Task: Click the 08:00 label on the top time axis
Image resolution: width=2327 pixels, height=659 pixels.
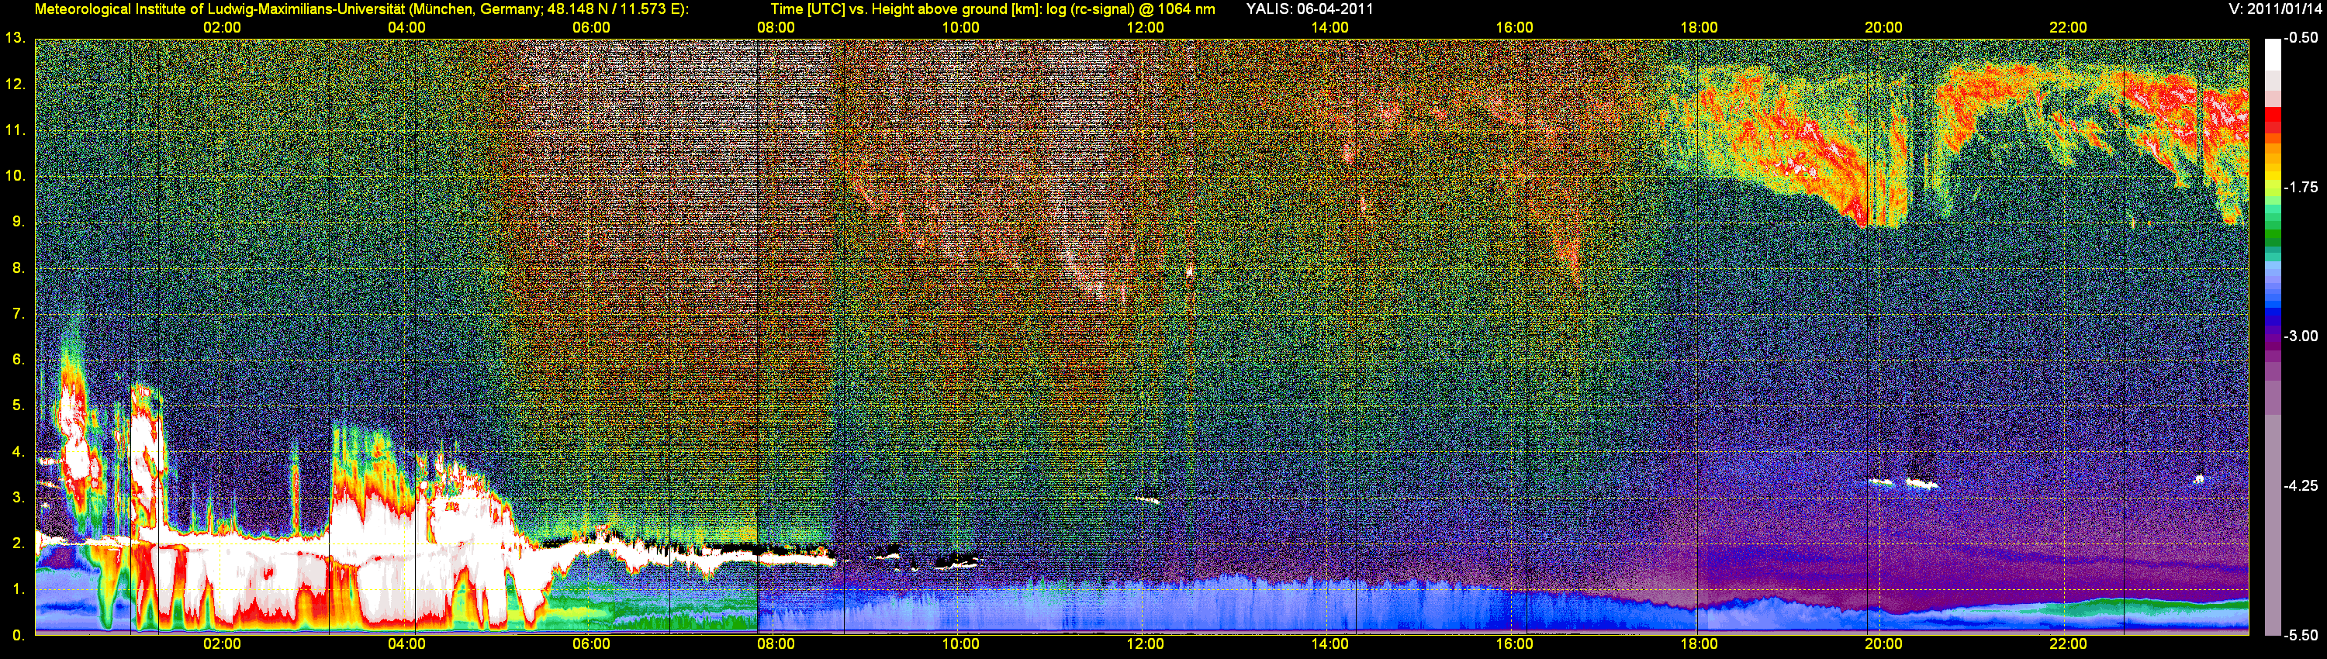Action: [776, 28]
